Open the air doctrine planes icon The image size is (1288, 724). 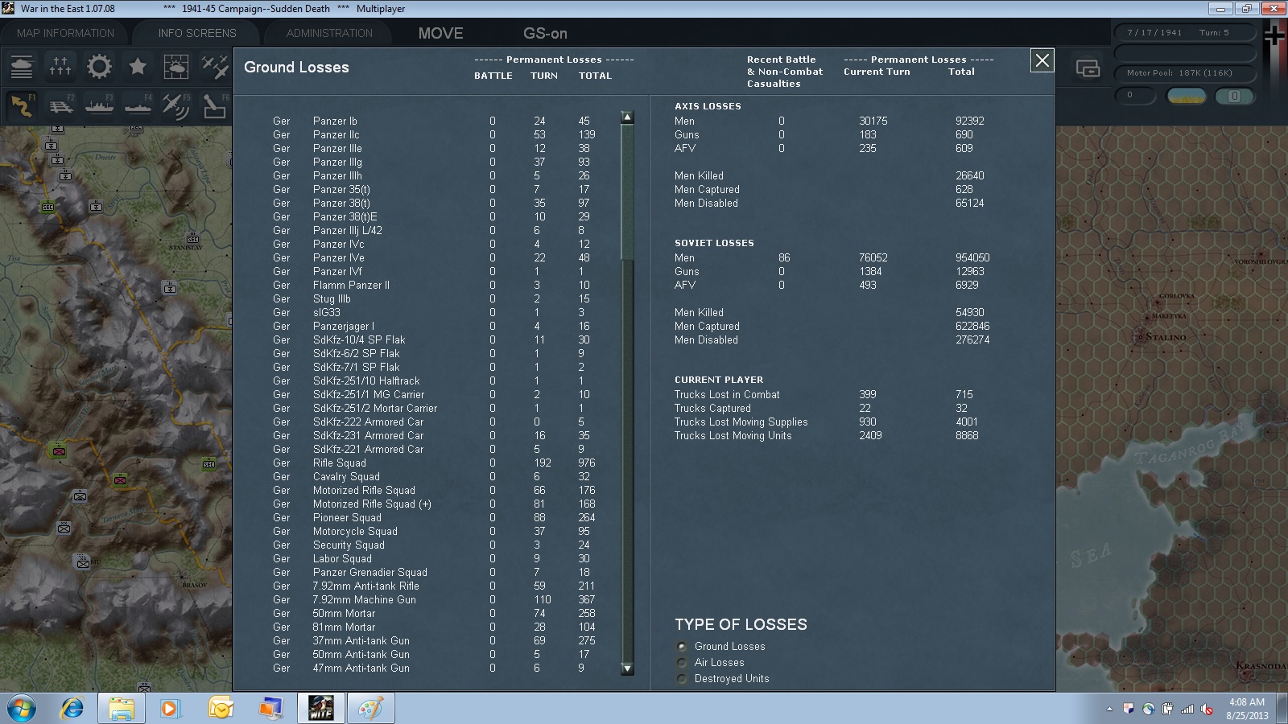[215, 66]
